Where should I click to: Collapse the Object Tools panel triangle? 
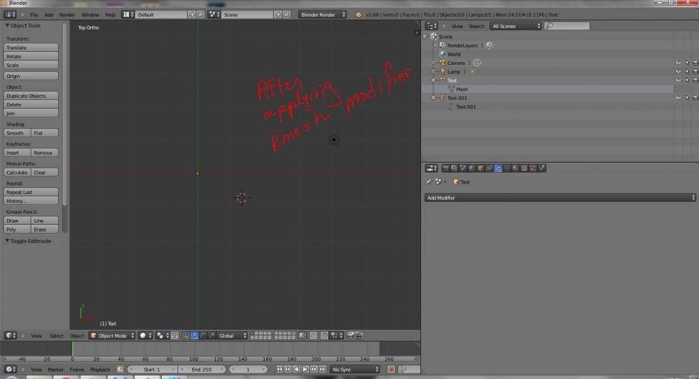7,25
